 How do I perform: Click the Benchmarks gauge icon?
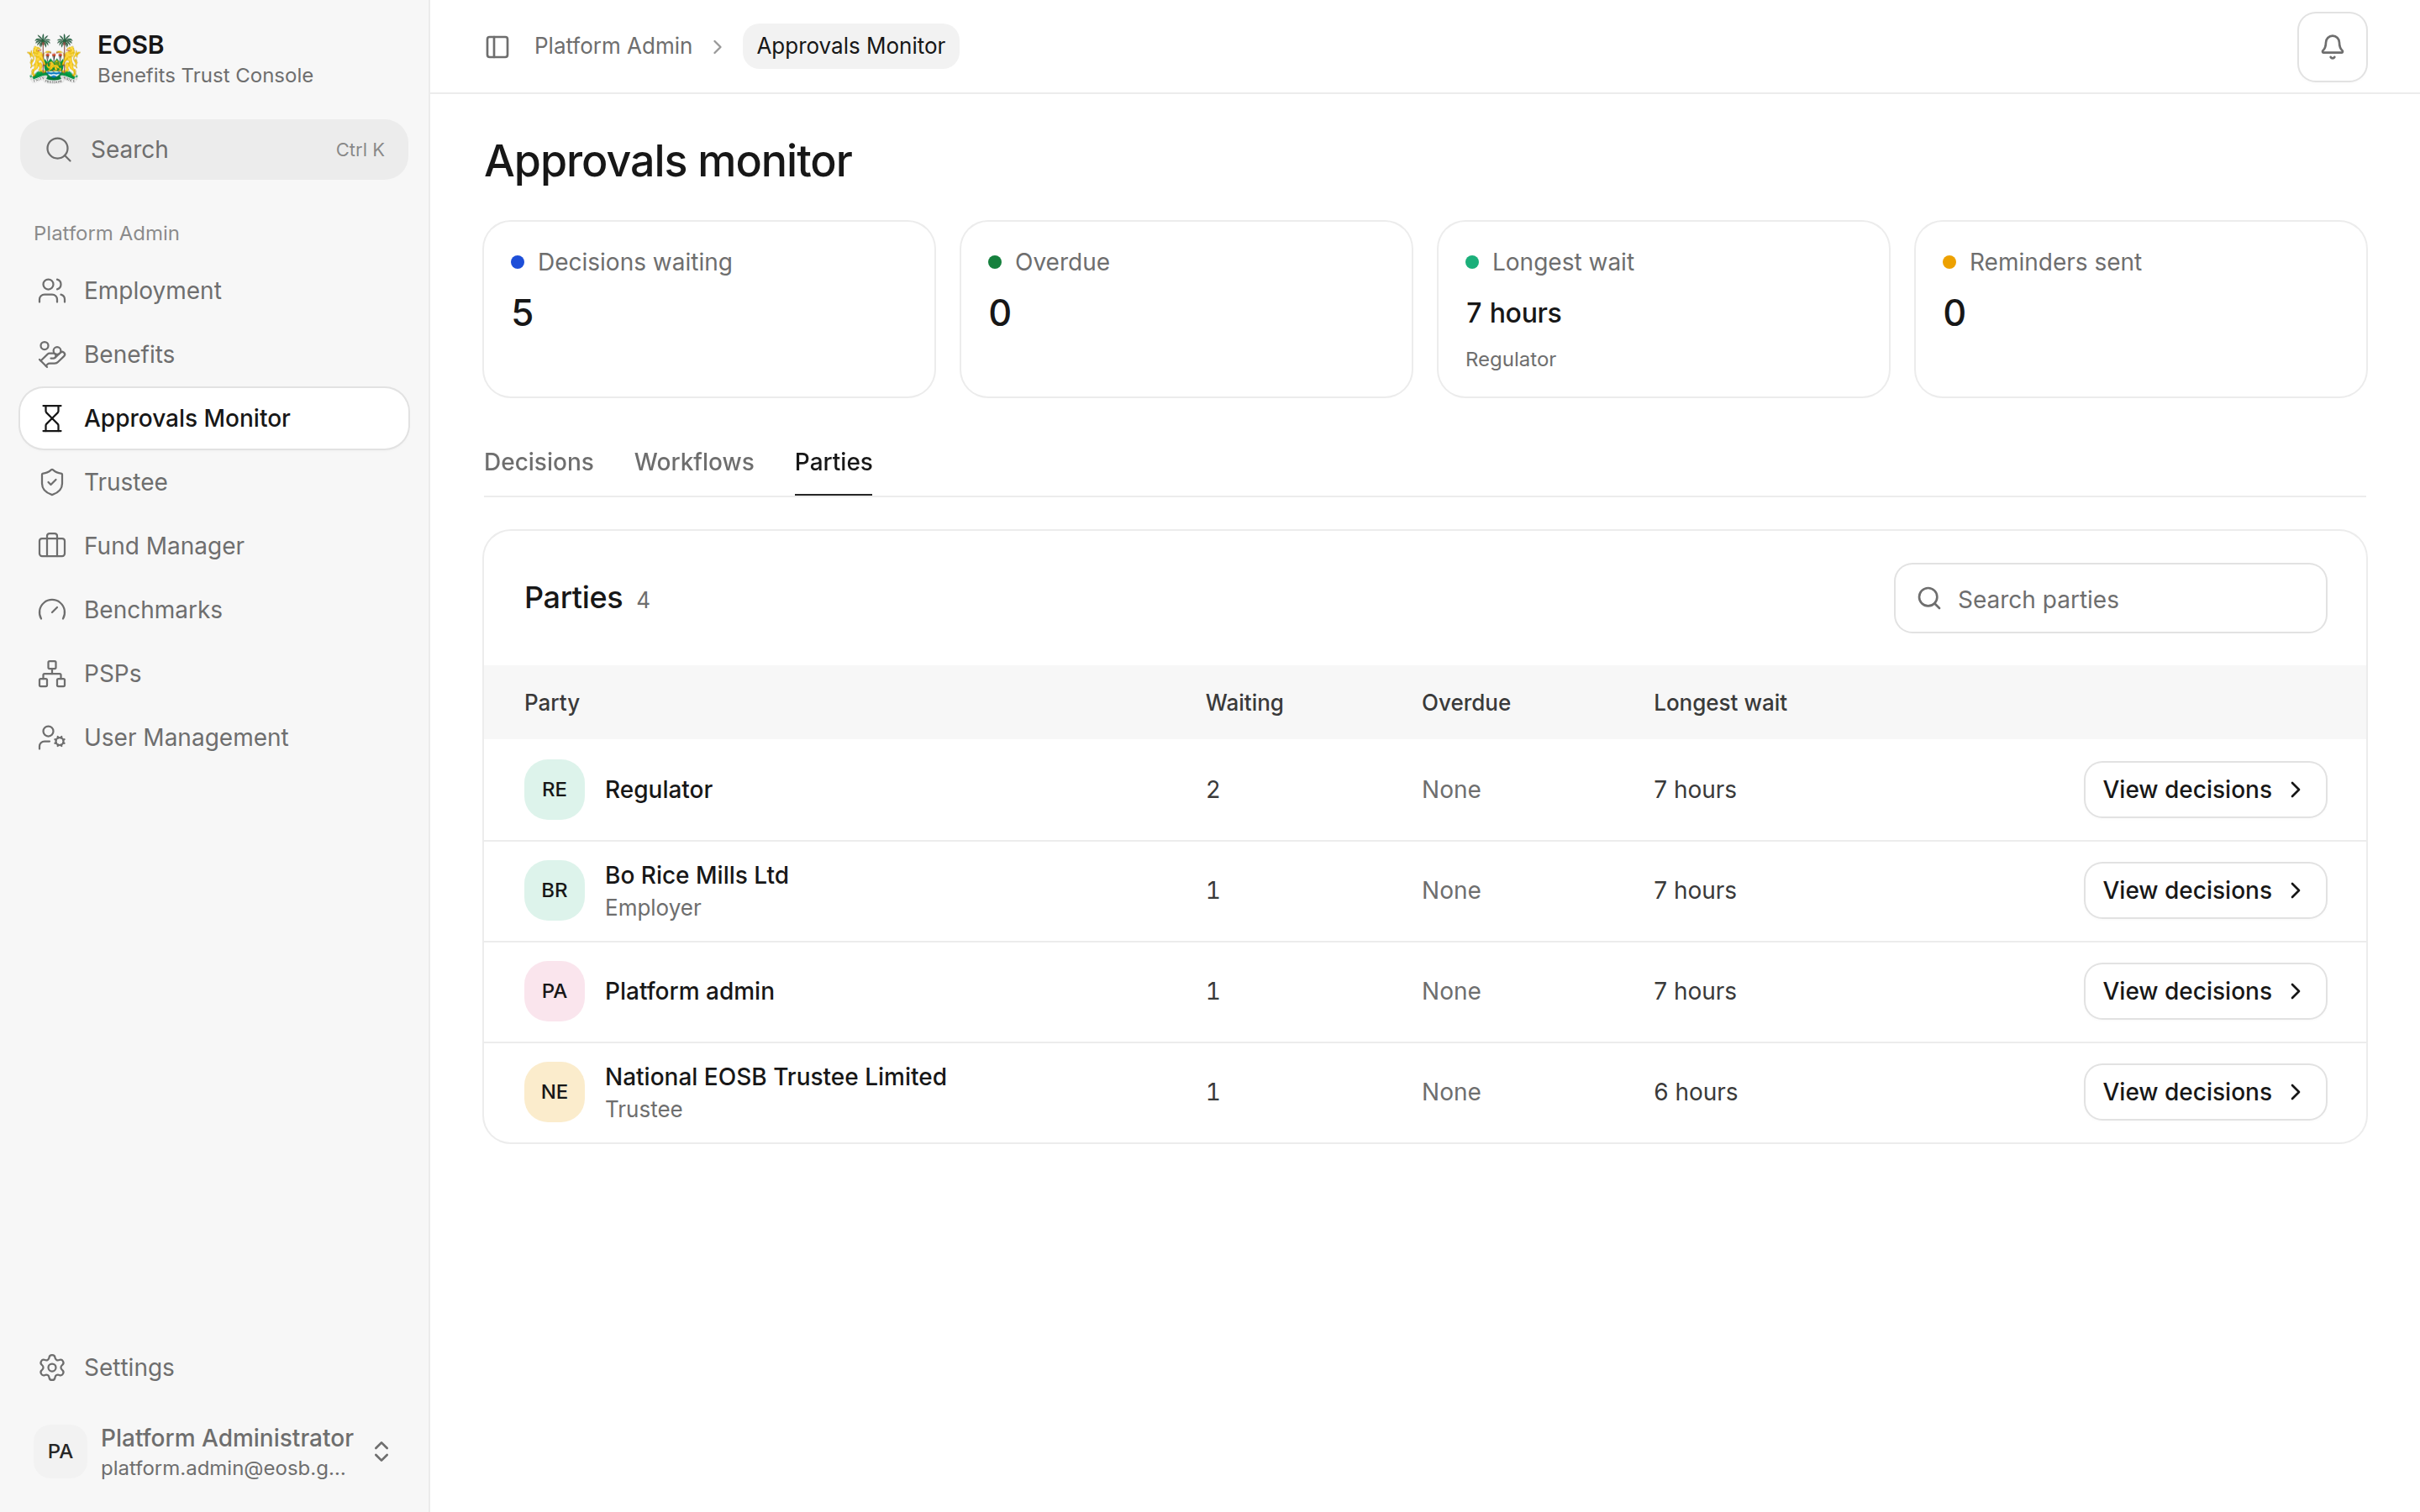coord(52,610)
